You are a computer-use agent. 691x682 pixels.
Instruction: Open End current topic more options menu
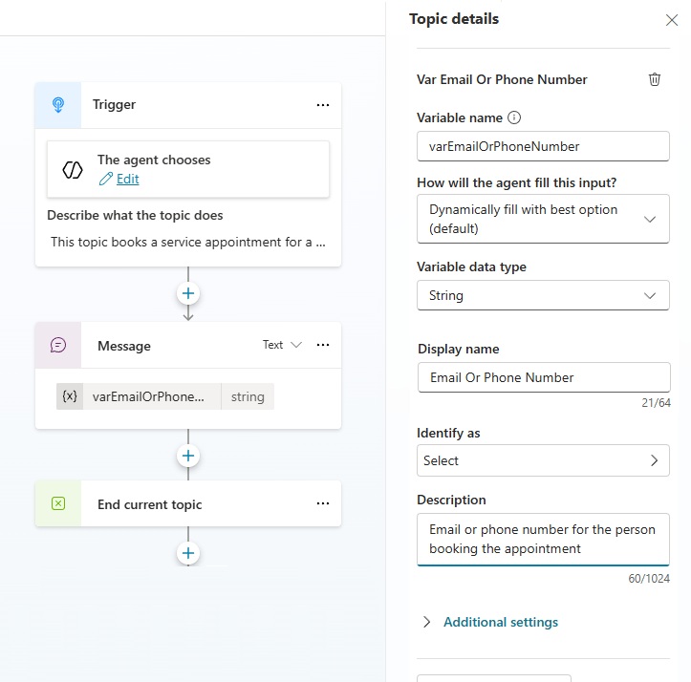pyautogui.click(x=323, y=504)
